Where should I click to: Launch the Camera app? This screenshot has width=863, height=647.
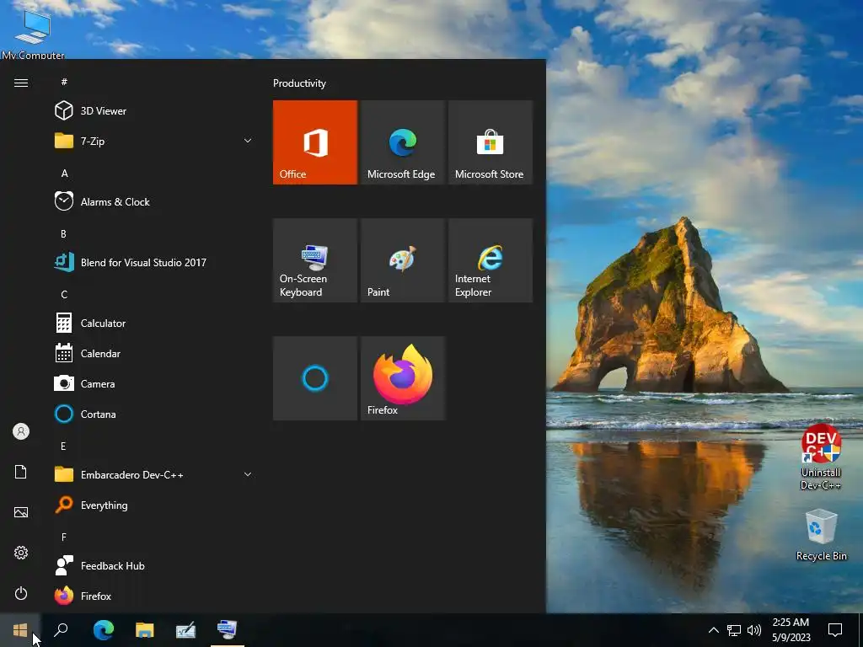tap(154, 383)
